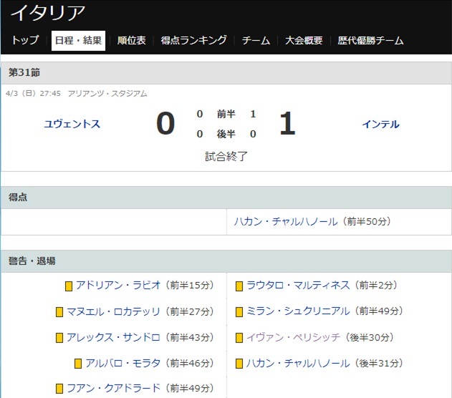Open イヴァン・ペリシッチ player link
Screen dimensions: 452x398
[x=294, y=337]
